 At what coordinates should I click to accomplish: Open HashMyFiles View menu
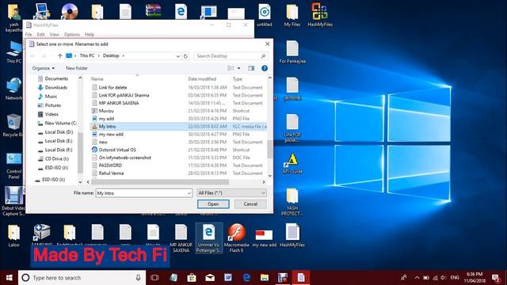[55, 35]
